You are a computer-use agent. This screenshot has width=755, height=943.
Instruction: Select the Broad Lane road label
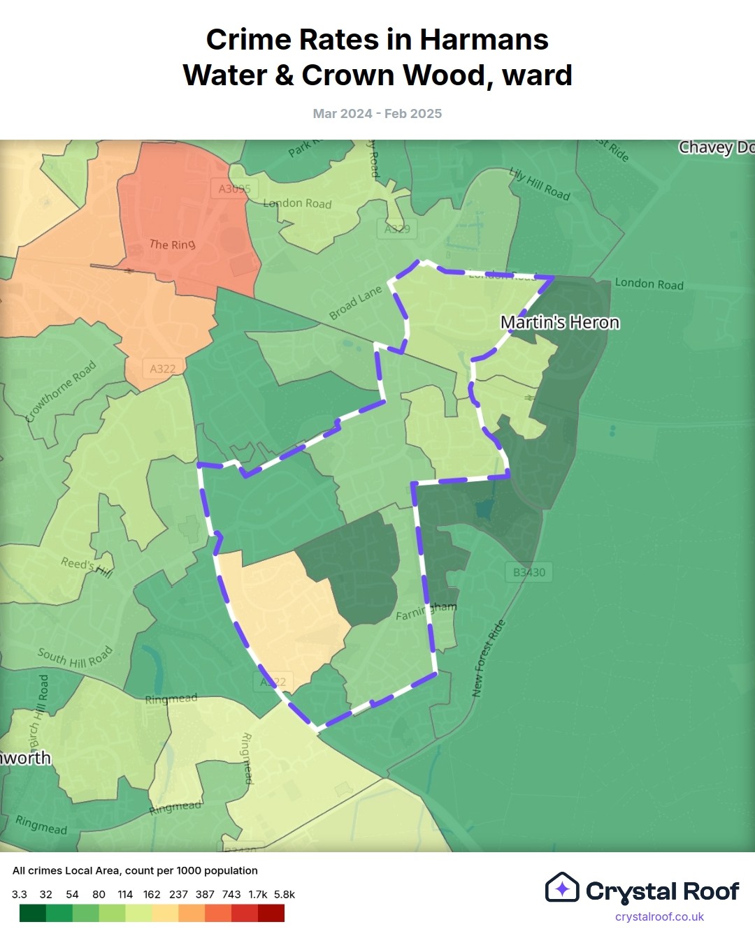point(356,302)
